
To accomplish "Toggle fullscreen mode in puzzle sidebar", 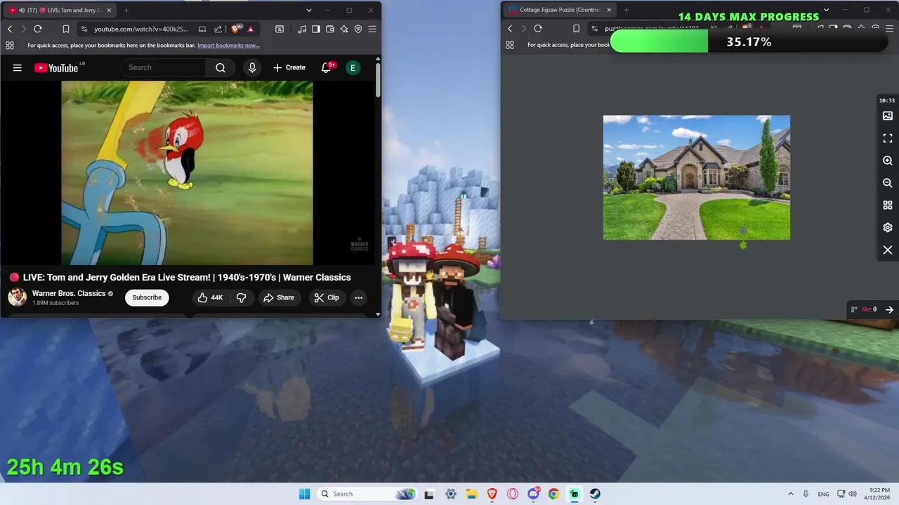I will coord(888,138).
